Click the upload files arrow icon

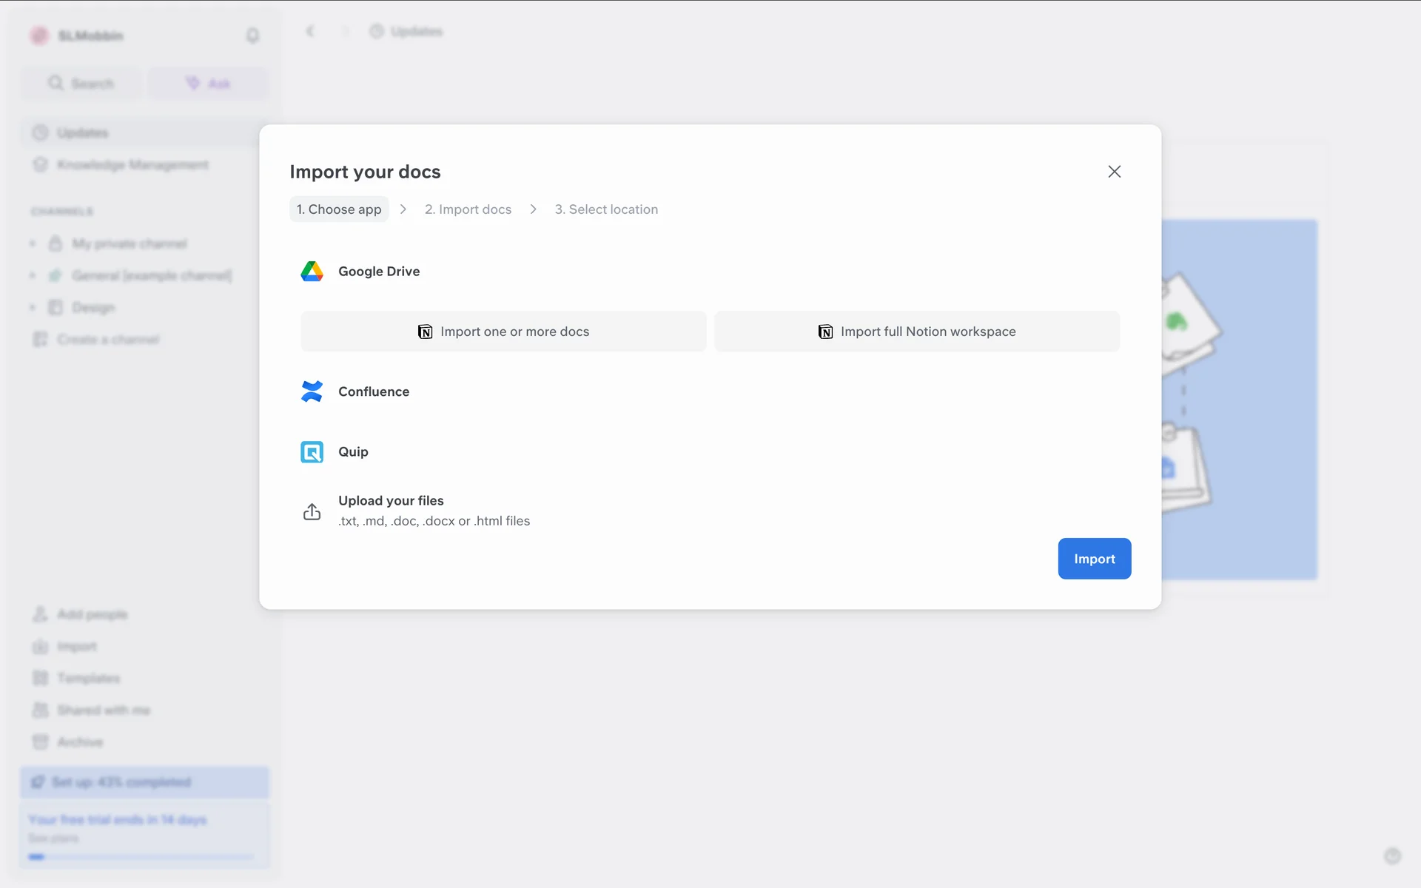312,511
